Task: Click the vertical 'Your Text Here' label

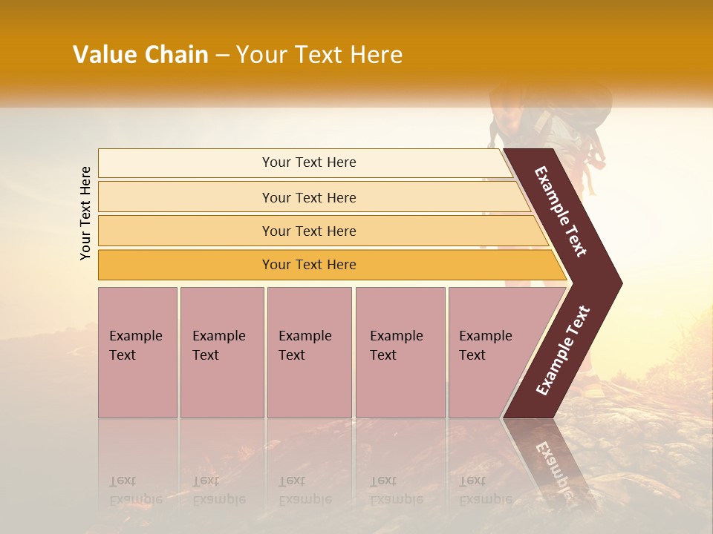Action: click(x=85, y=214)
